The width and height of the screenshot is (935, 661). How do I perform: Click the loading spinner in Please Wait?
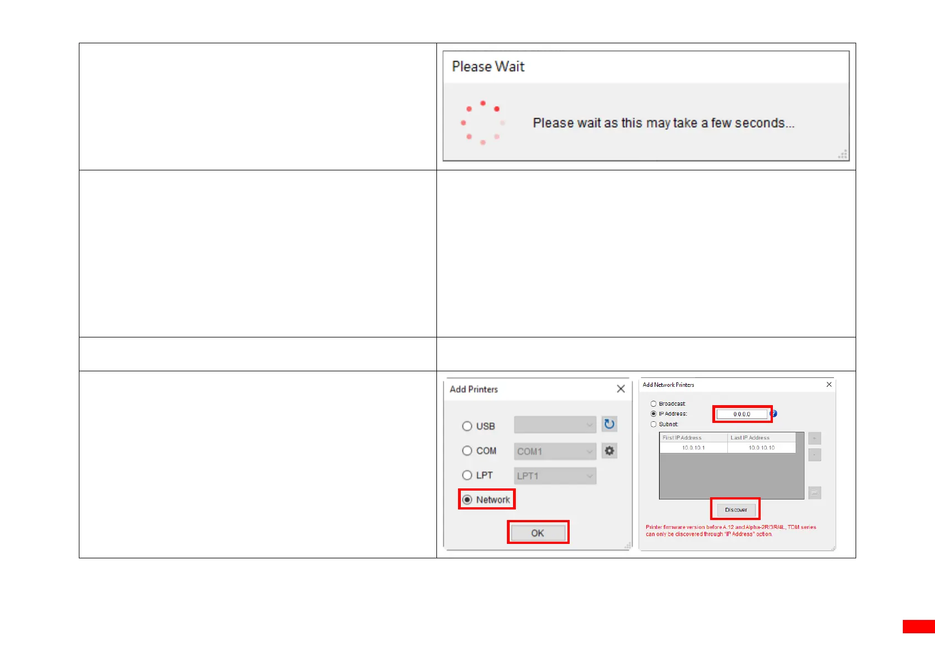483,123
